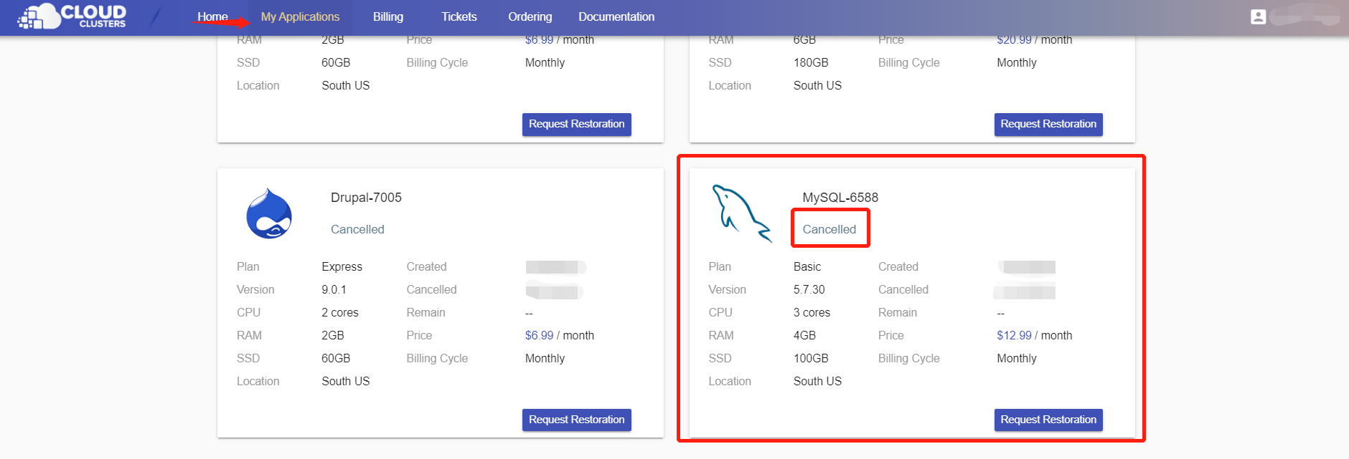Click South US location in Drupal-7005 card
1349x459 pixels.
pyautogui.click(x=345, y=381)
